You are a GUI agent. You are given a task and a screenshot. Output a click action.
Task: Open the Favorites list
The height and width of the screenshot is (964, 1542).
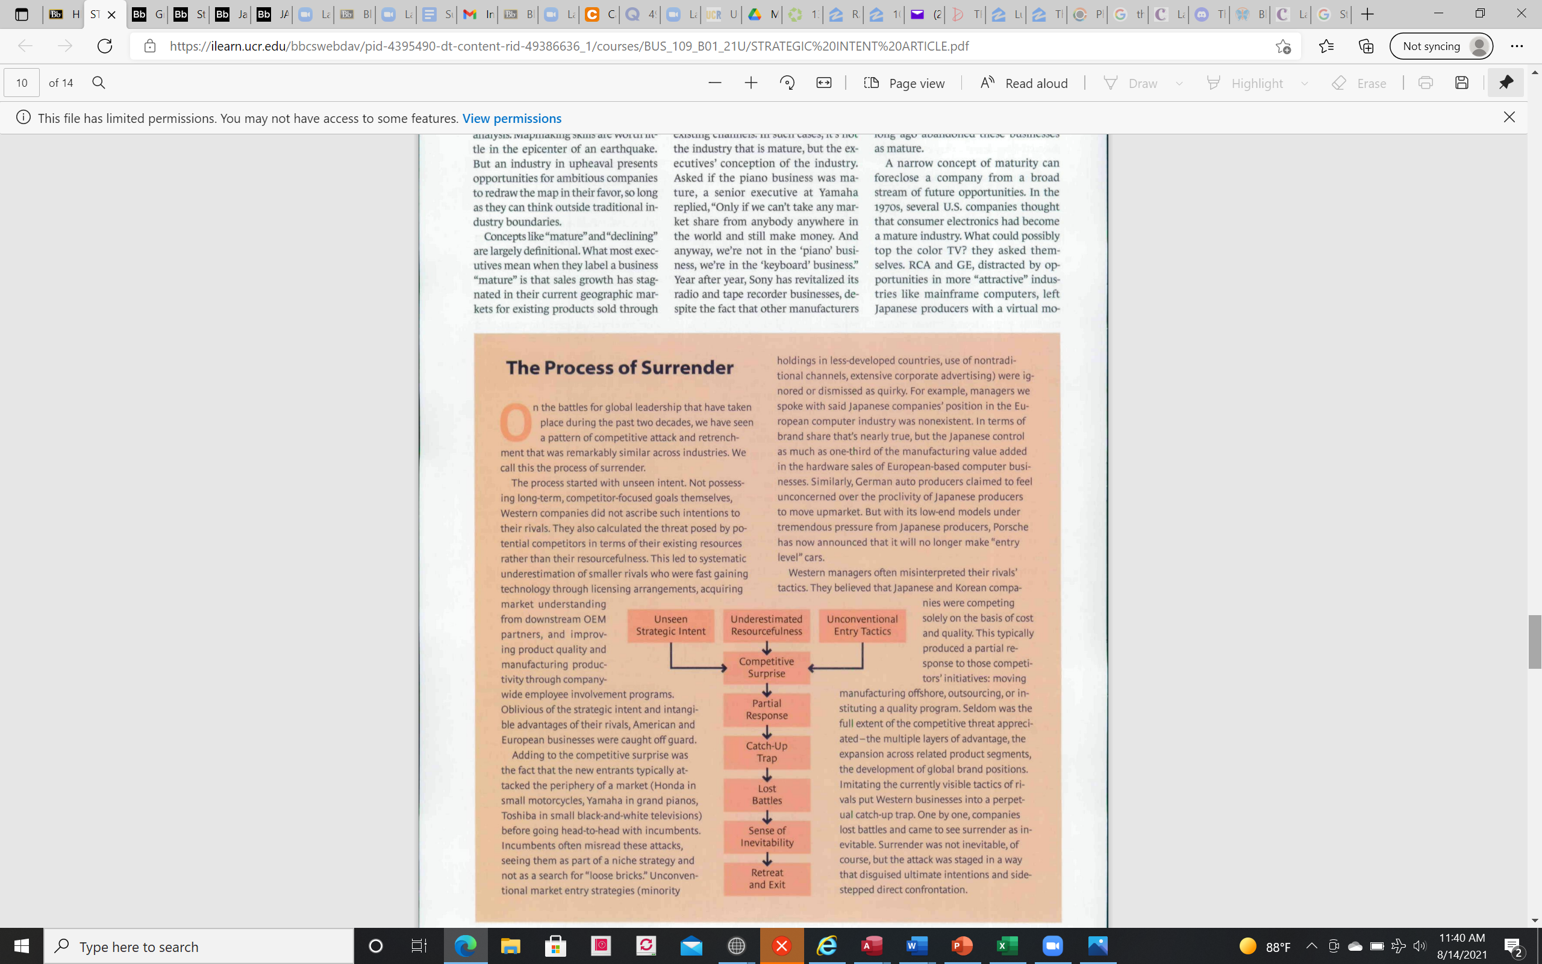point(1326,46)
